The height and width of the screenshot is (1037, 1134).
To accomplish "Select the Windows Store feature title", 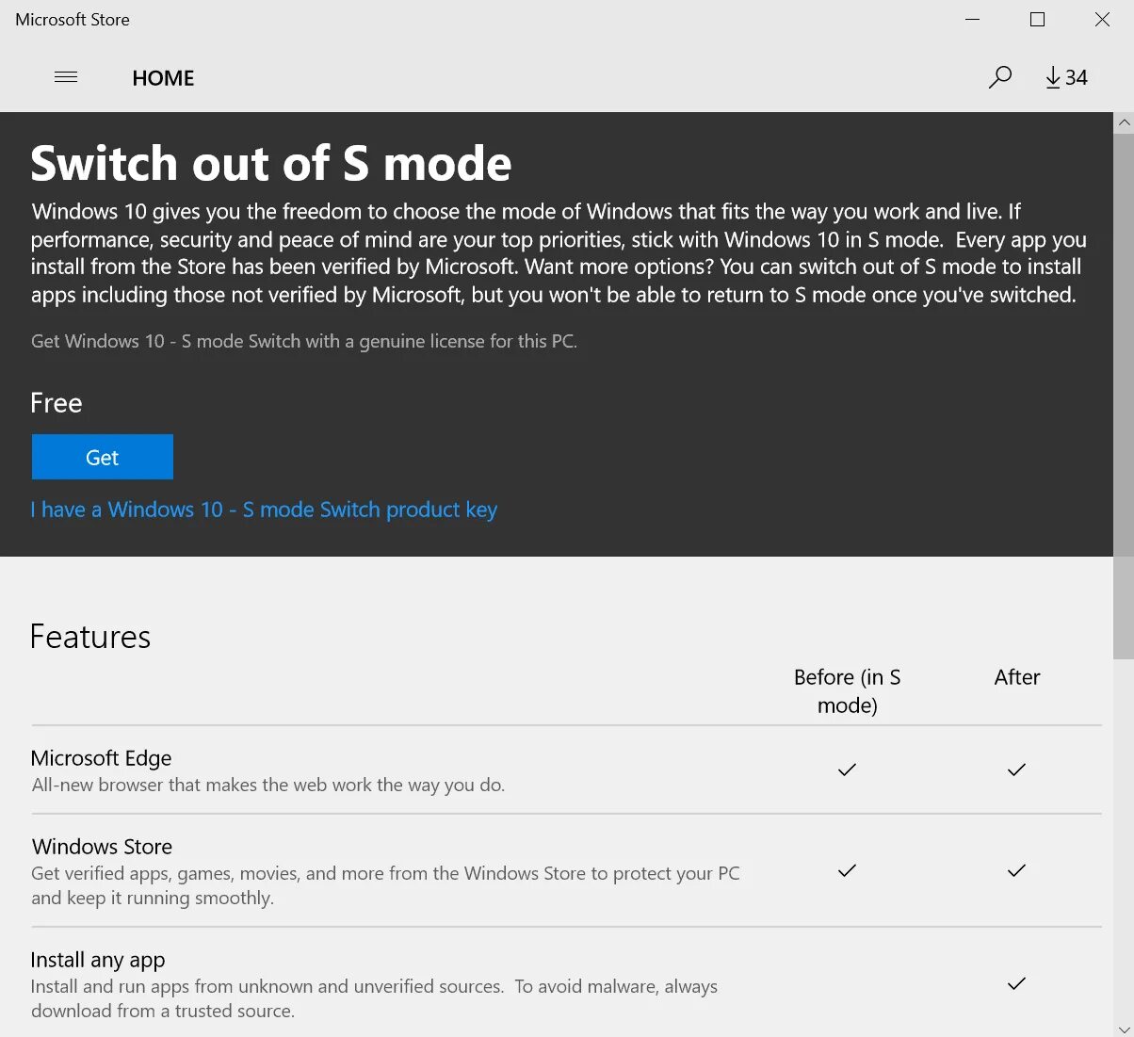I will (102, 847).
